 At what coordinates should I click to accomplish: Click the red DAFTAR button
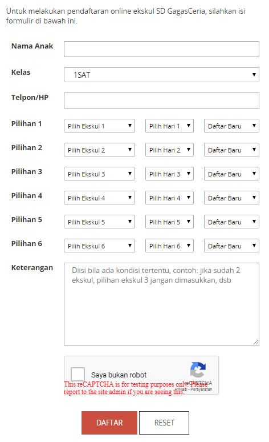point(109,423)
